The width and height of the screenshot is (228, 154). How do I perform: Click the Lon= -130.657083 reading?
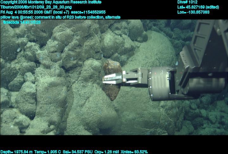tap(193, 12)
